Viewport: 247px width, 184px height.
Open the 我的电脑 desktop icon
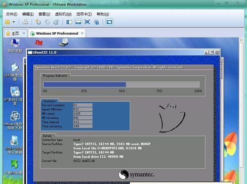coord(15,46)
